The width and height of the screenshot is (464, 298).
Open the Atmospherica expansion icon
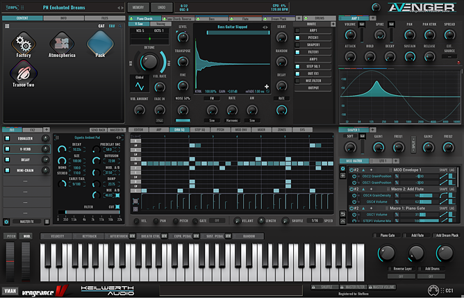62,44
